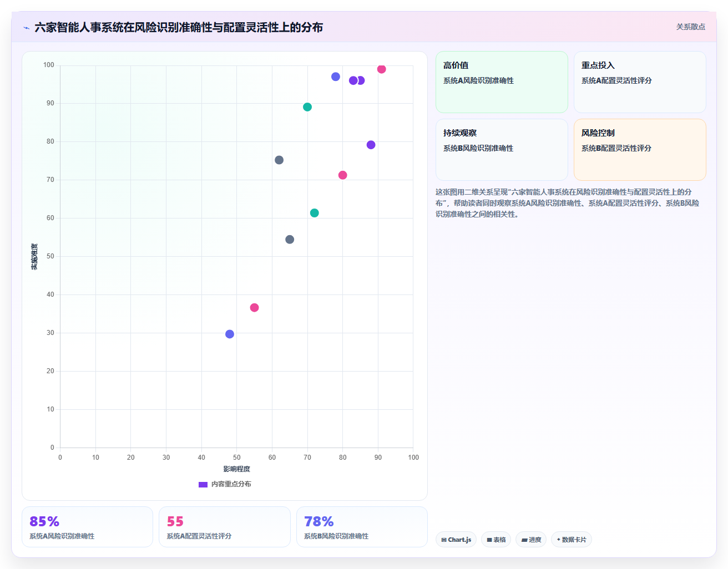Click the 内容重点分布 legend label
Screen dimensions: 728x569
click(x=231, y=484)
